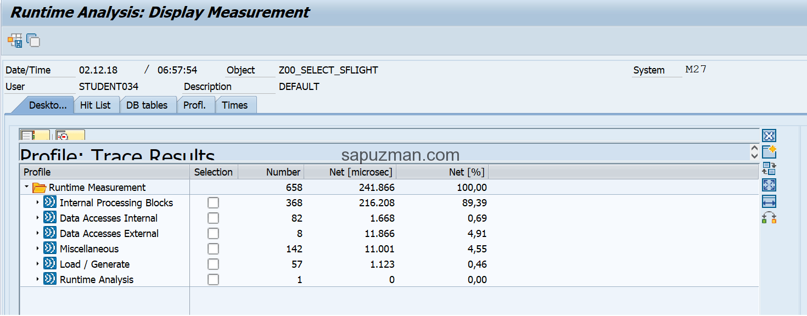The width and height of the screenshot is (807, 316).
Task: Click the net percent value 89,39
Action: pos(475,203)
